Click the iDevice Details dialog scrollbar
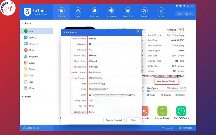The image size is (216, 135). coord(141,55)
